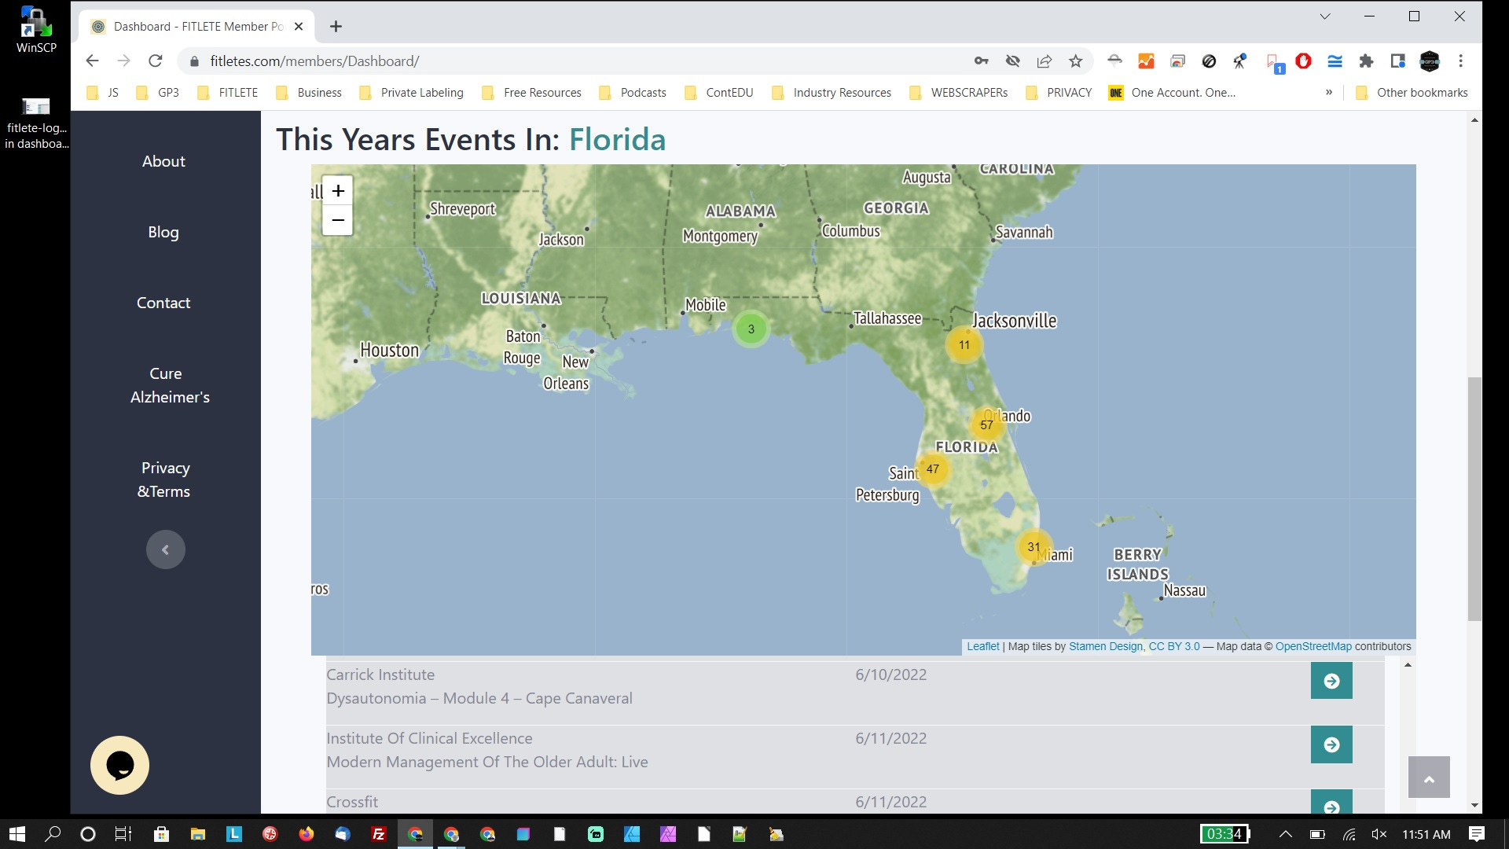Open the ContEDU bookmarks folder

(719, 93)
